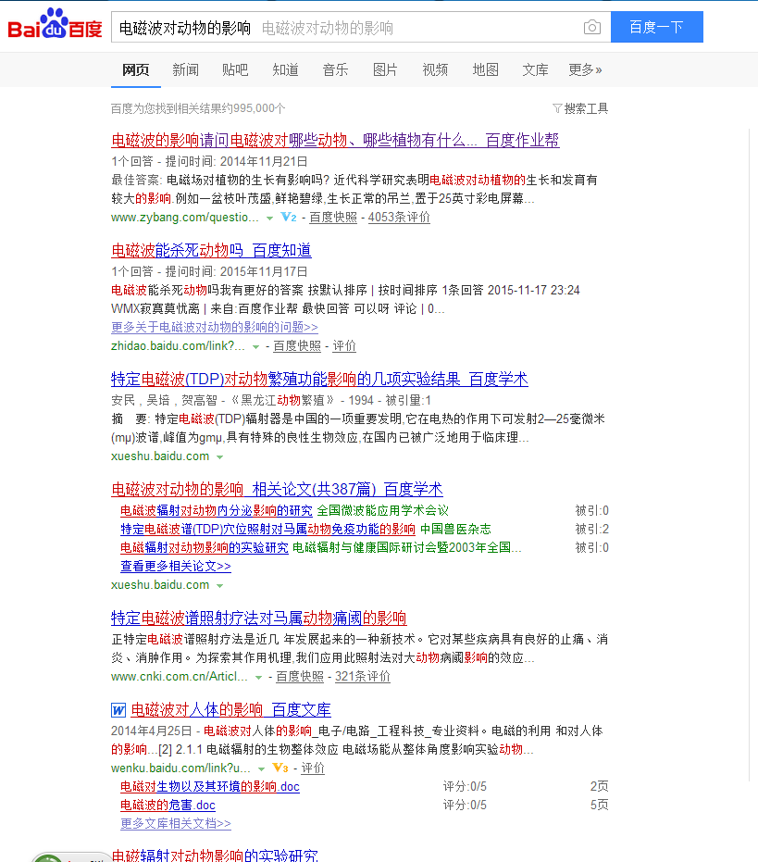The image size is (758, 862).
Task: Click V3 badge beside wenku.baidu.com result
Action: (280, 768)
